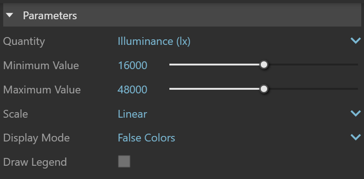
Task: Click the Display Mode label
Action: pyautogui.click(x=36, y=138)
